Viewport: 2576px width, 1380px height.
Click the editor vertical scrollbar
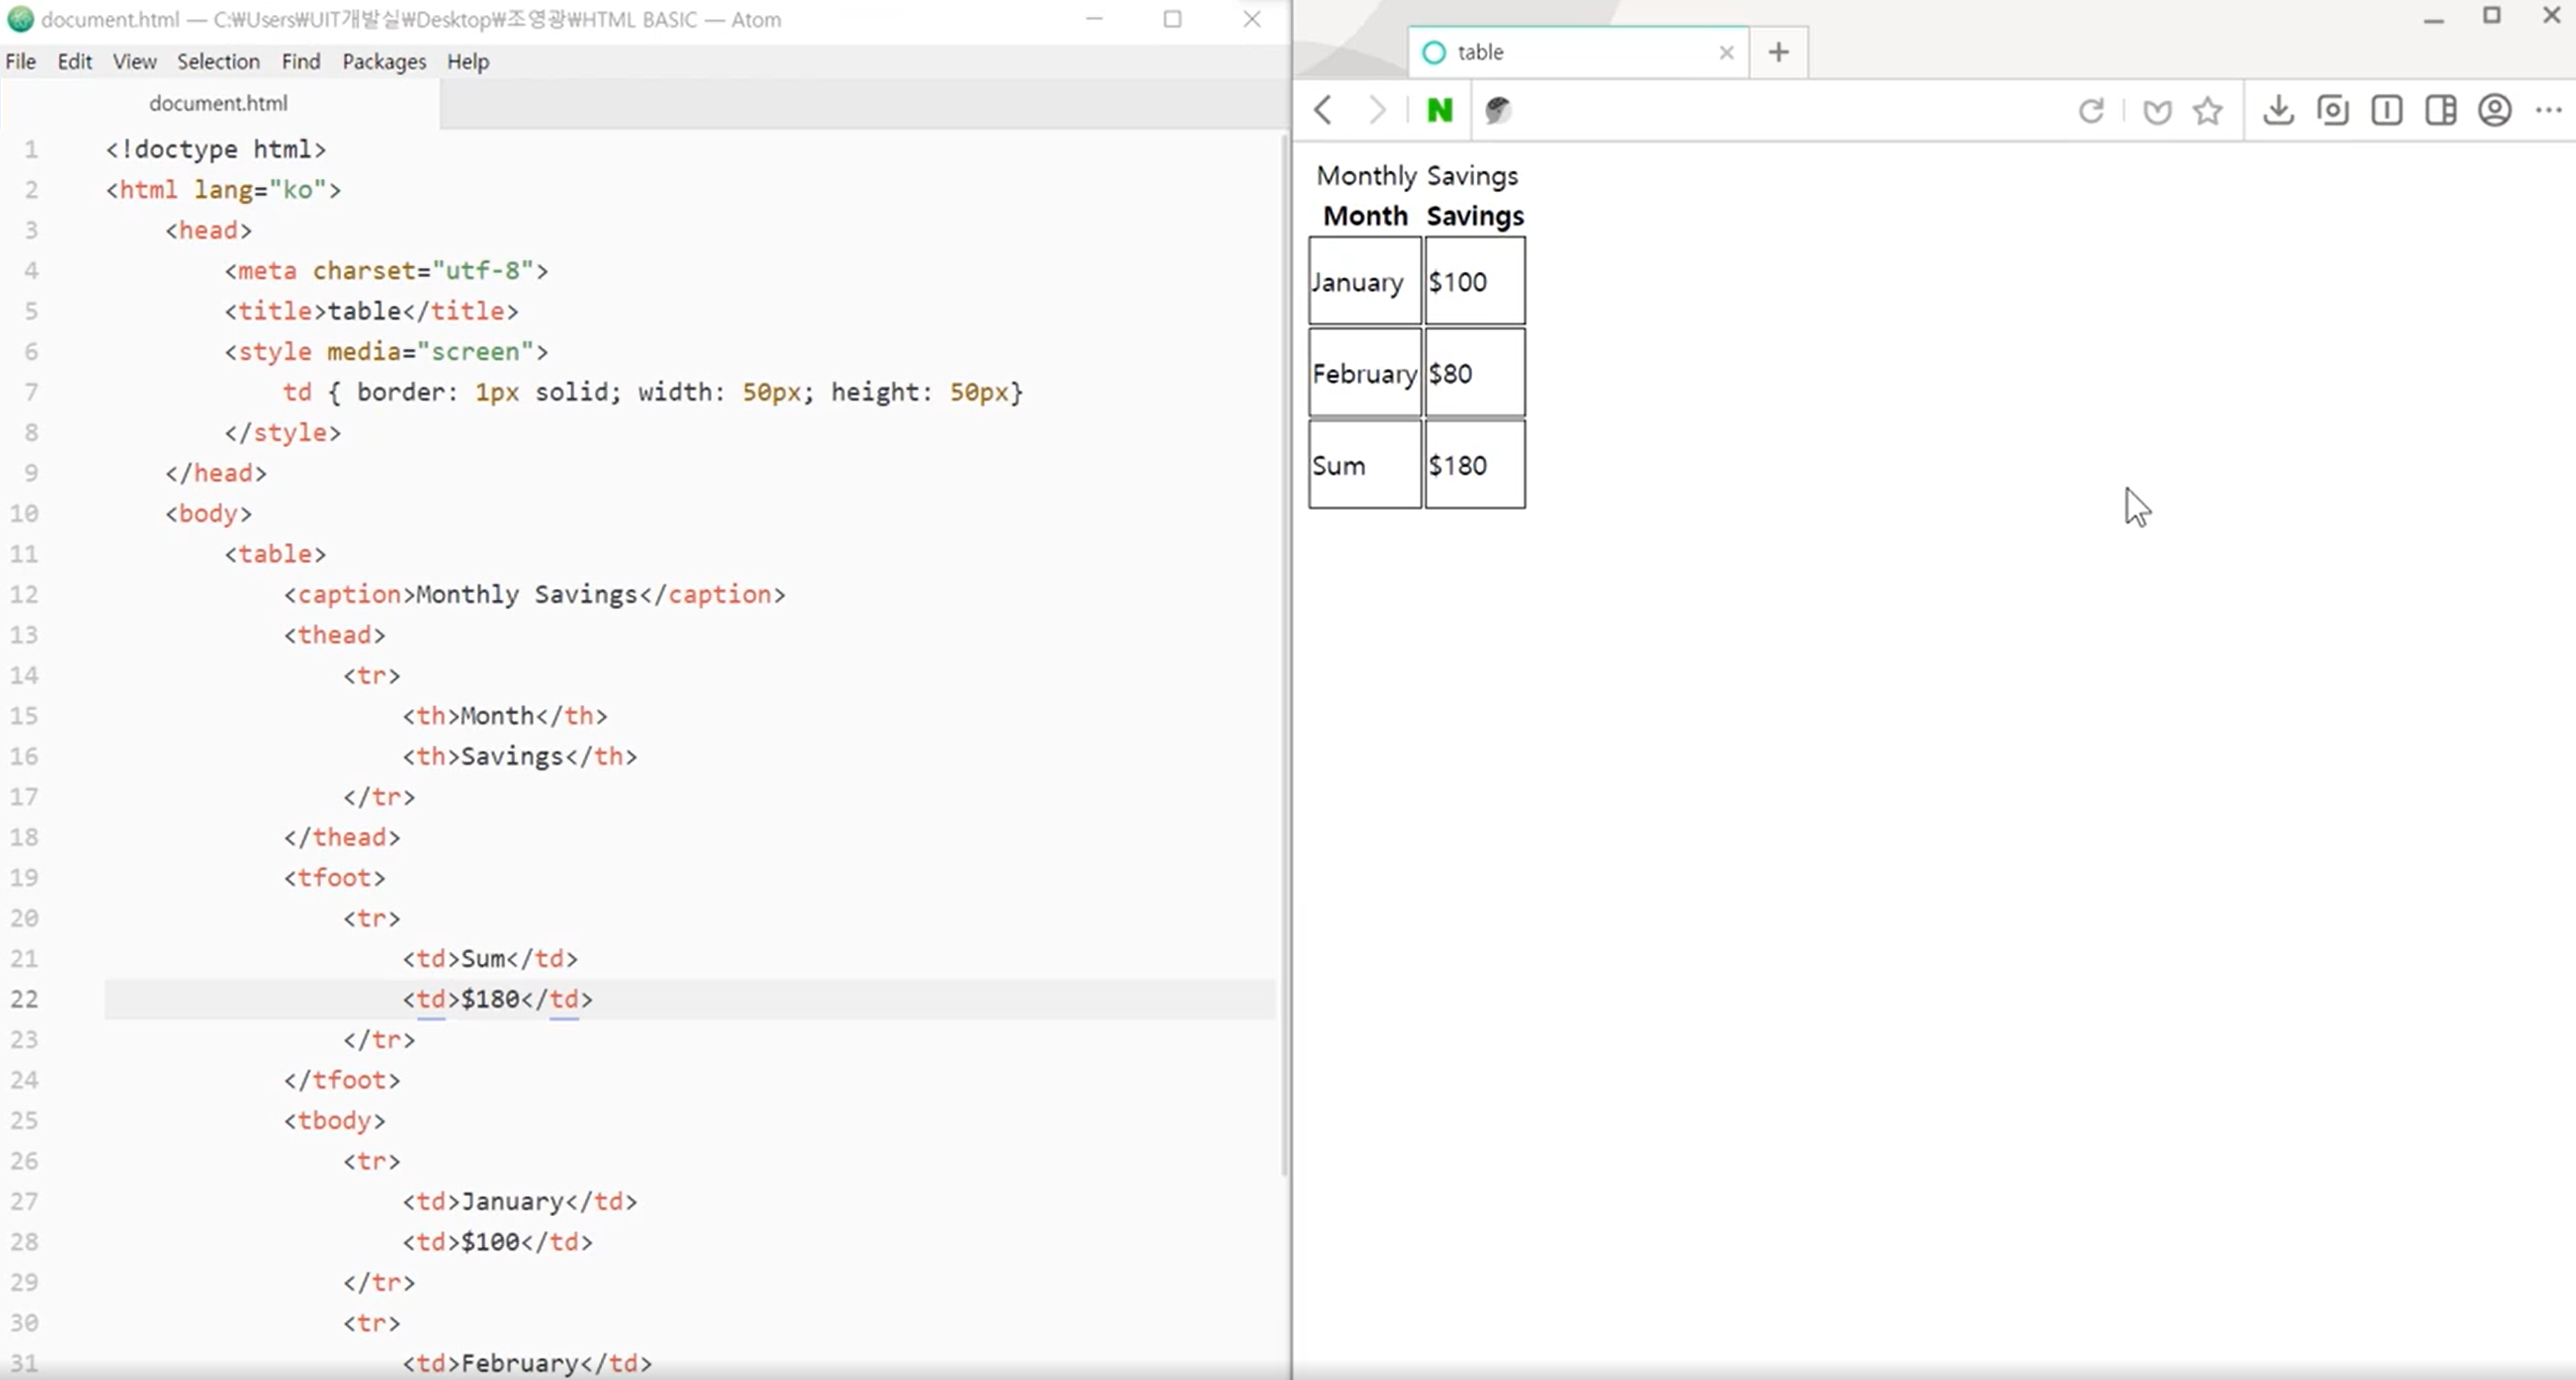click(1284, 650)
